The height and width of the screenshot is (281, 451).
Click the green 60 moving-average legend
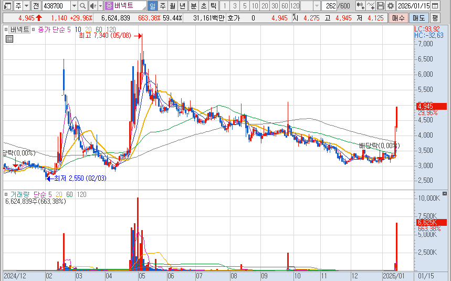tap(99, 29)
